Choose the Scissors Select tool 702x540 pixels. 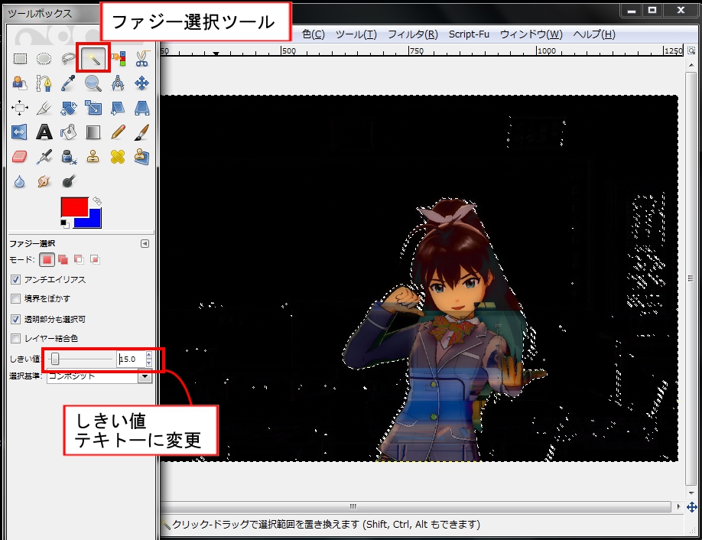[141, 58]
